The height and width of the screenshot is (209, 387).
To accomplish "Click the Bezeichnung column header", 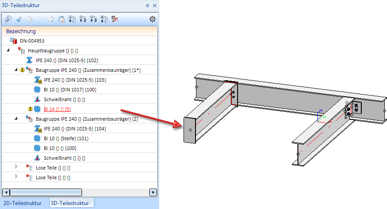I will (x=79, y=32).
